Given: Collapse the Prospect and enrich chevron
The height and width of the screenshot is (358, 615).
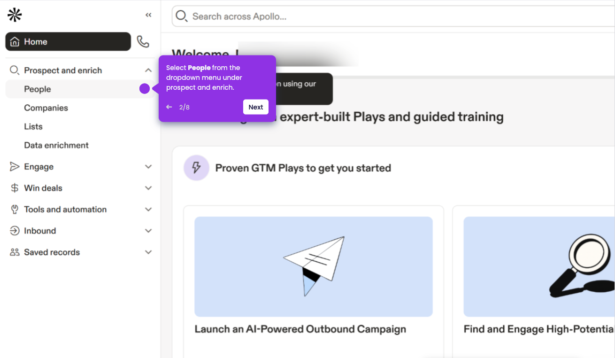Looking at the screenshot, I should [148, 70].
